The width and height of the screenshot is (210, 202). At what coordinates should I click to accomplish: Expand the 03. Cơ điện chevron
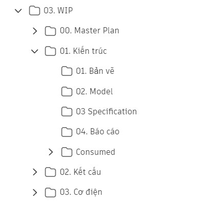(35, 192)
